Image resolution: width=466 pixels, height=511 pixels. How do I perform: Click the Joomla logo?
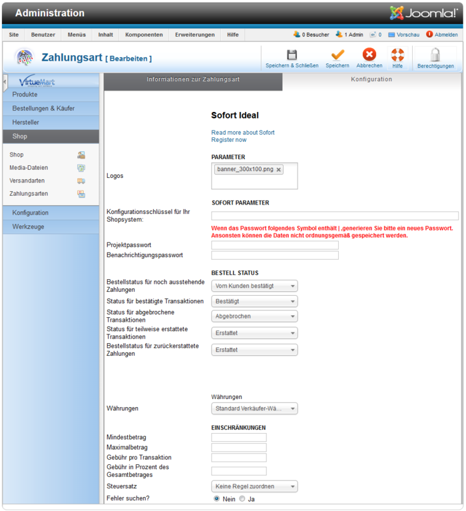tap(423, 13)
